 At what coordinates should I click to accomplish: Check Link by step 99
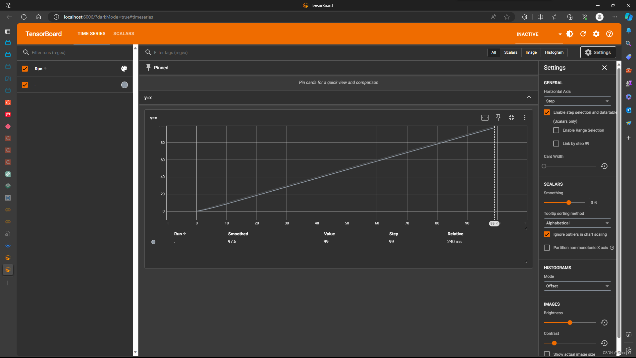pos(556,144)
